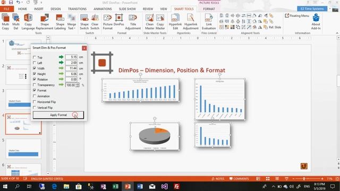Screen dimensions: 340x191
Task: Click the Height value field
Action: 71,74
